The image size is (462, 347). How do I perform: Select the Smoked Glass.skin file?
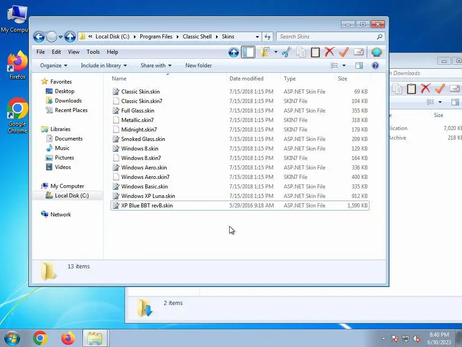click(240, 139)
